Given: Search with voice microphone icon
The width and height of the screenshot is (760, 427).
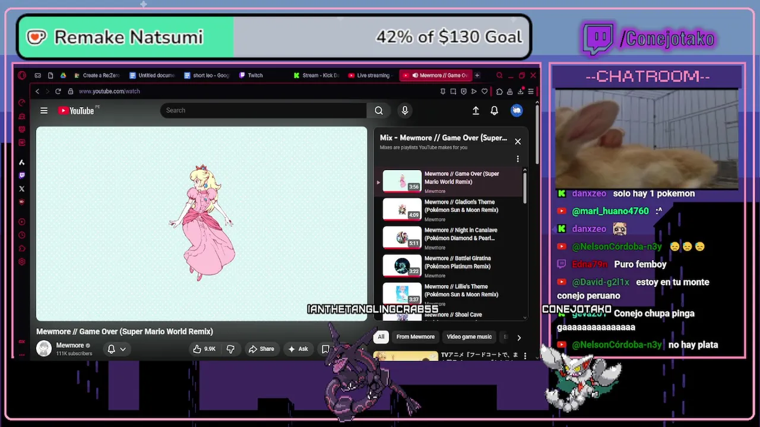Looking at the screenshot, I should pos(405,110).
